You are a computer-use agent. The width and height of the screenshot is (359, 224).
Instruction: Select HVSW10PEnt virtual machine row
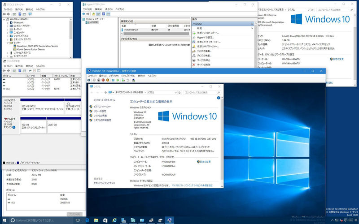[x=155, y=30]
